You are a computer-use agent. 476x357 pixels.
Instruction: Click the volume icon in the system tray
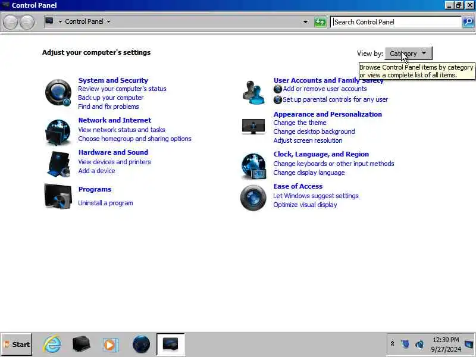tap(419, 345)
